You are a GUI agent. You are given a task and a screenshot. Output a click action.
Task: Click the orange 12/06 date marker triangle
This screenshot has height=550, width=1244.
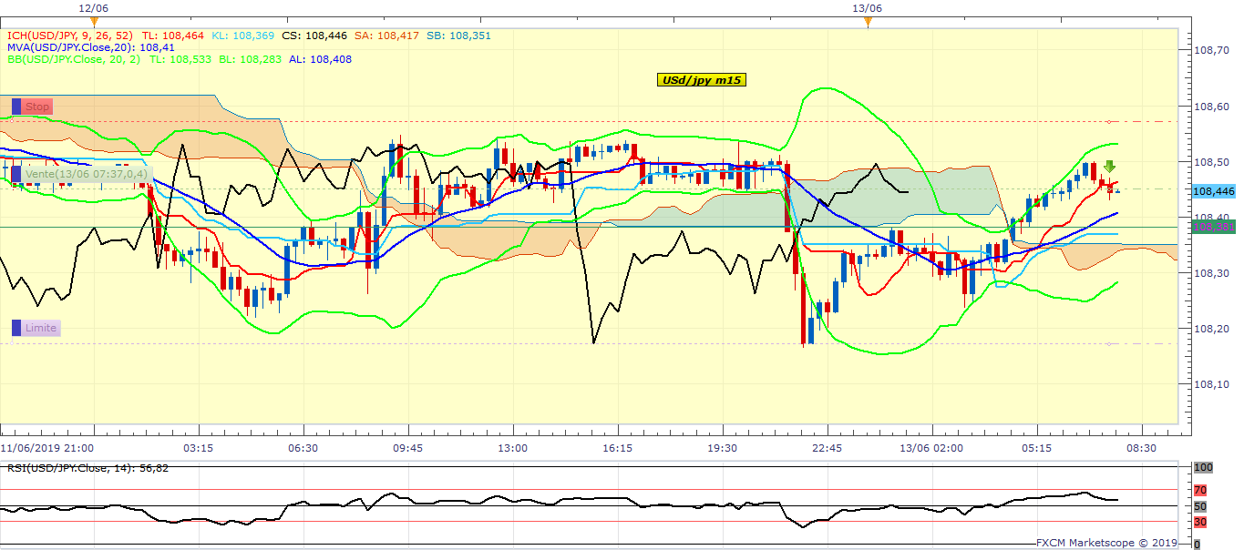(x=94, y=21)
